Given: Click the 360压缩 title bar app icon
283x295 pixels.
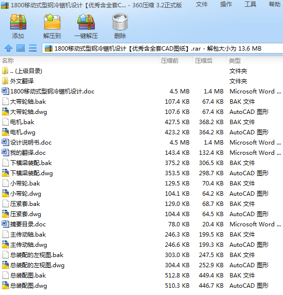Looking at the screenshot, I should (x=5, y=5).
